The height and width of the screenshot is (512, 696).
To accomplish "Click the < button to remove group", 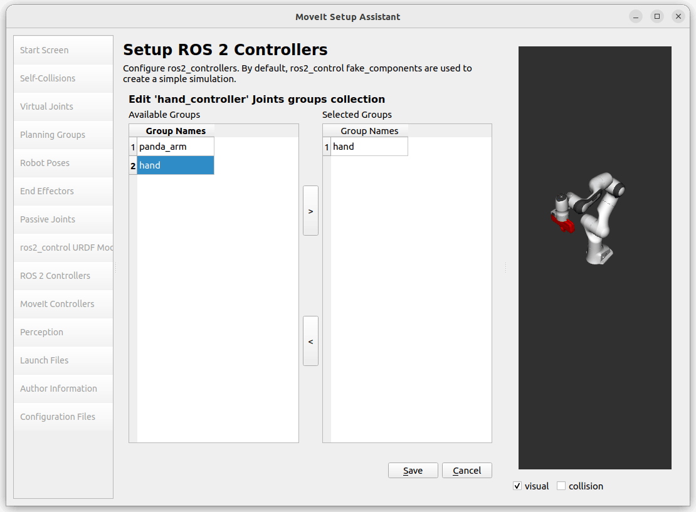I will click(311, 341).
